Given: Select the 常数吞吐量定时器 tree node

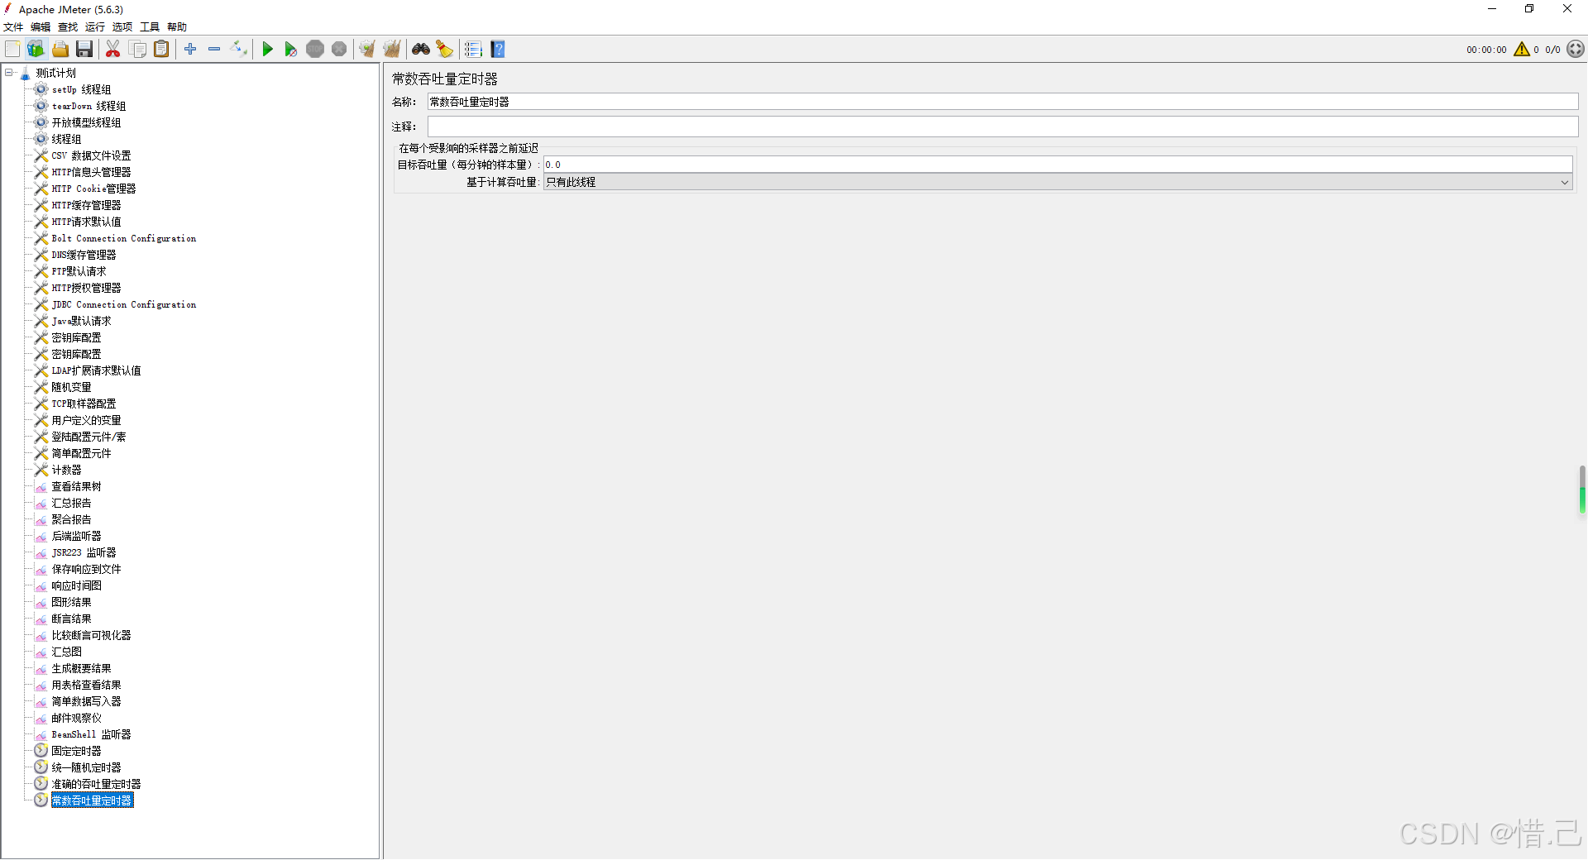Looking at the screenshot, I should click(92, 800).
